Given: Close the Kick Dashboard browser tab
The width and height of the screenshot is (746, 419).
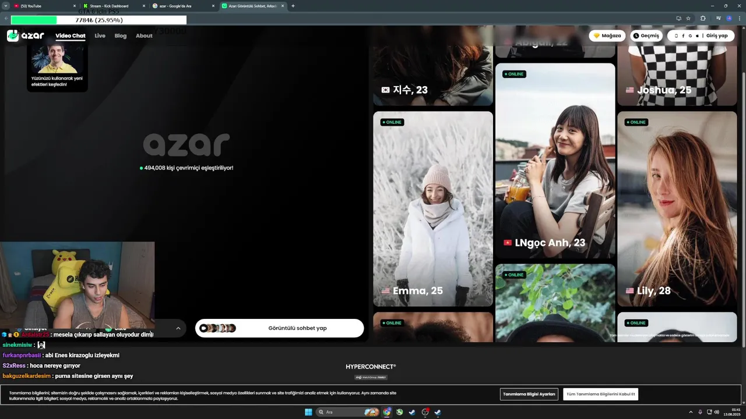Looking at the screenshot, I should [x=144, y=6].
